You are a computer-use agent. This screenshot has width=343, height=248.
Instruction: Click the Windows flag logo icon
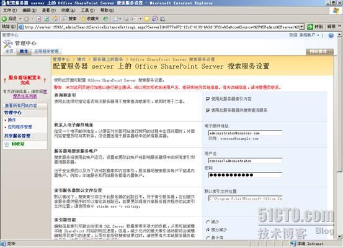pos(336,11)
